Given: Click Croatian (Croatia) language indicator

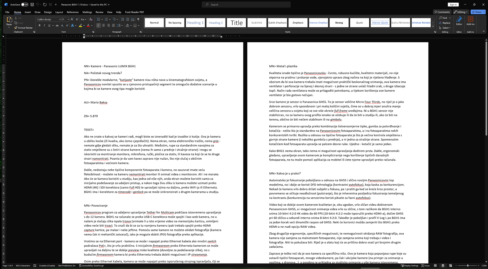Looking at the screenshot, I should coord(47,266).
